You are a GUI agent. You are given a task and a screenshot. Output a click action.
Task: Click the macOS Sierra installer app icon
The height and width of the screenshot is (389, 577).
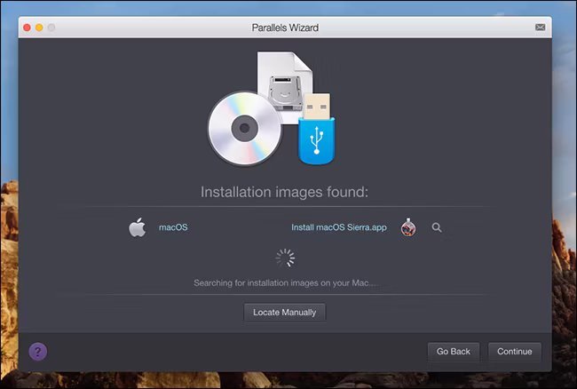point(408,227)
